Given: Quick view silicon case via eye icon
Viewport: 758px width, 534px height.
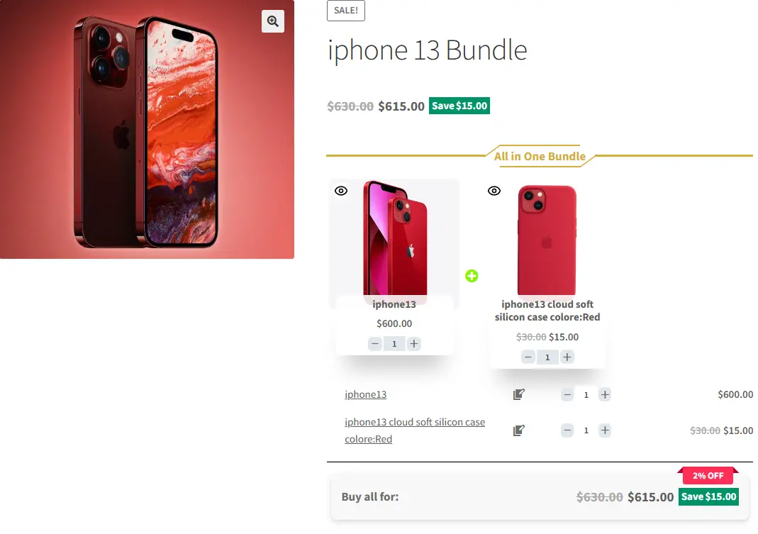Looking at the screenshot, I should coord(494,191).
